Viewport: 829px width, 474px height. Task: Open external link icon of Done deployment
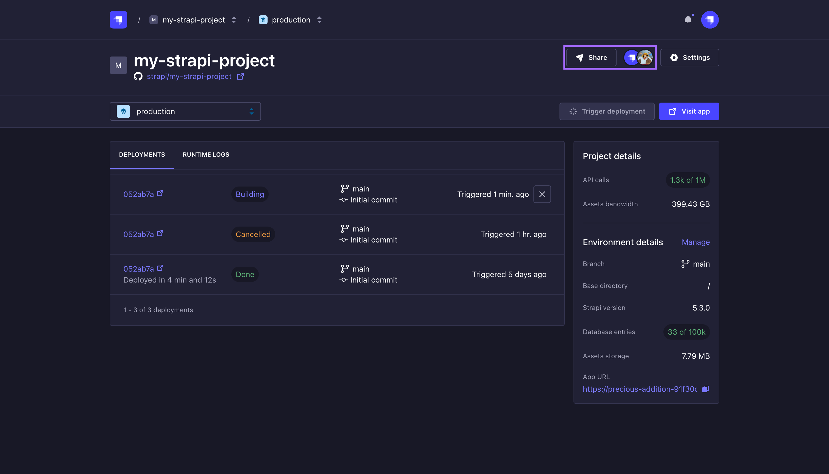[x=160, y=268]
